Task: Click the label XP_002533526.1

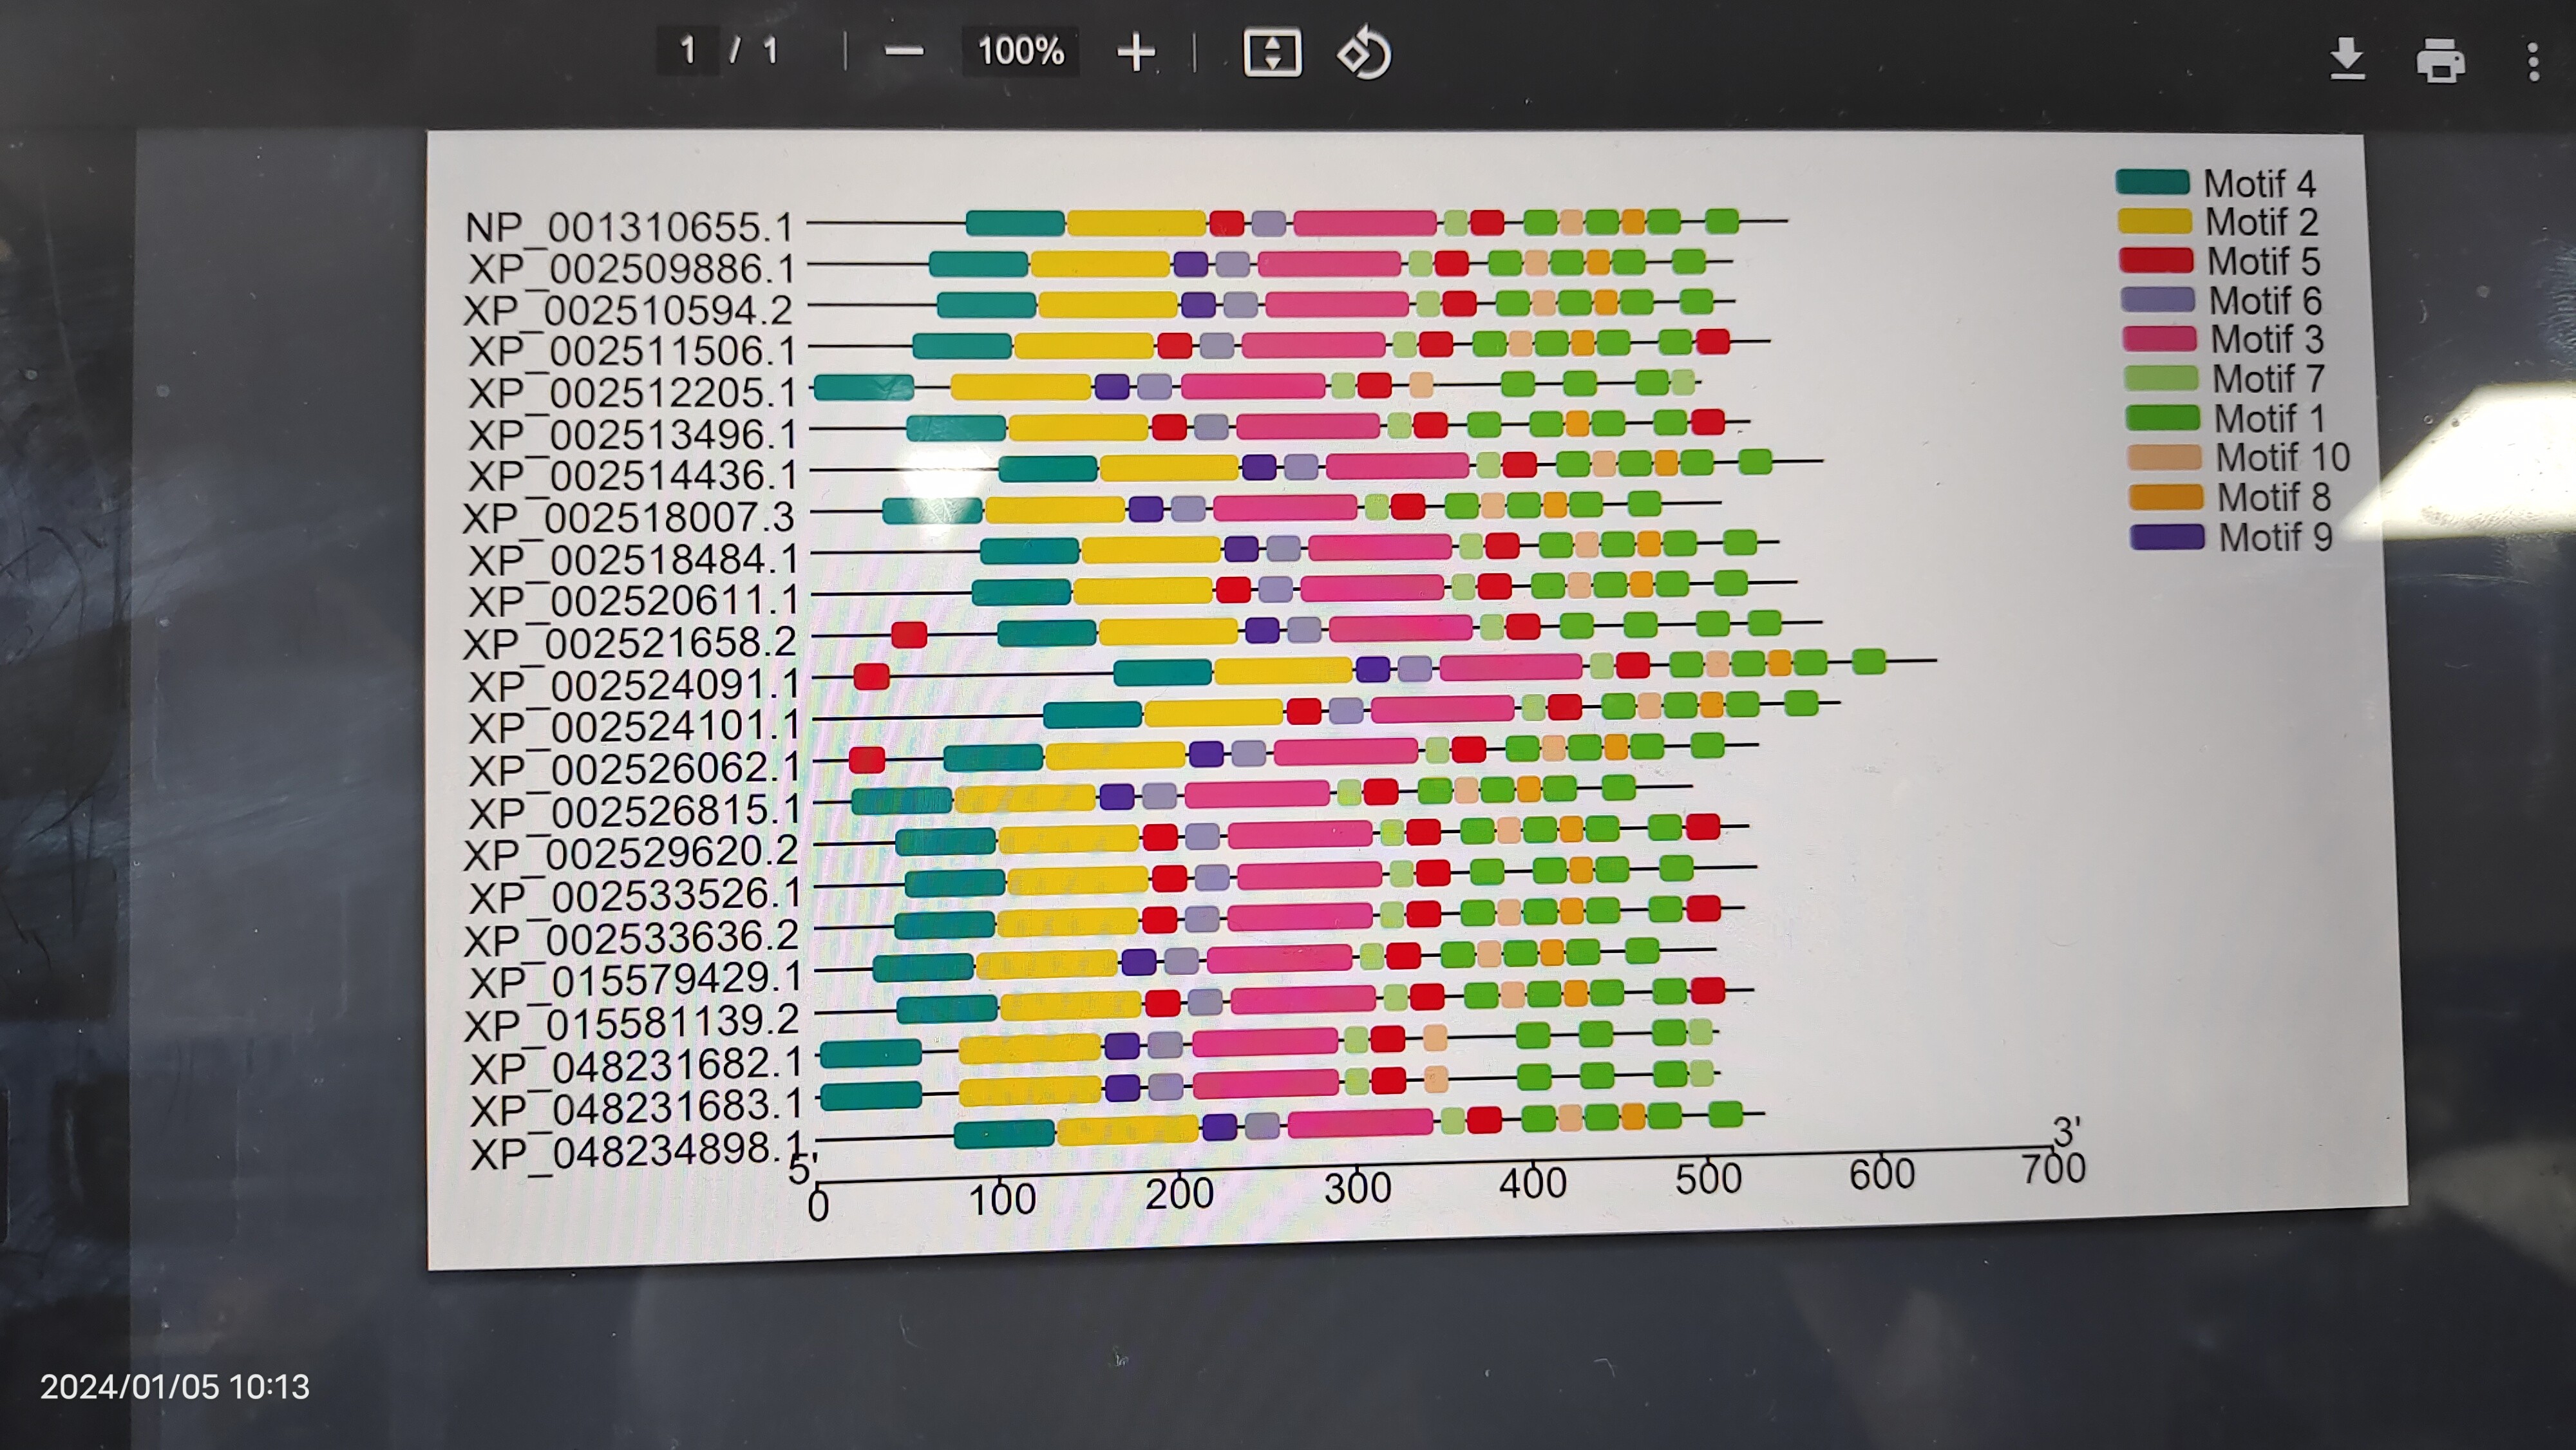Action: tap(636, 896)
